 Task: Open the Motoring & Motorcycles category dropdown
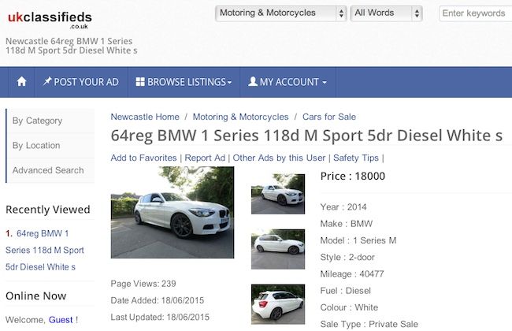tap(281, 13)
